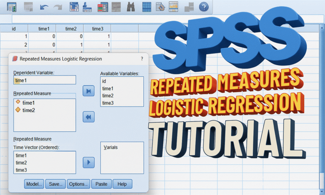Select time2 in Repeated Measure list

(29, 110)
